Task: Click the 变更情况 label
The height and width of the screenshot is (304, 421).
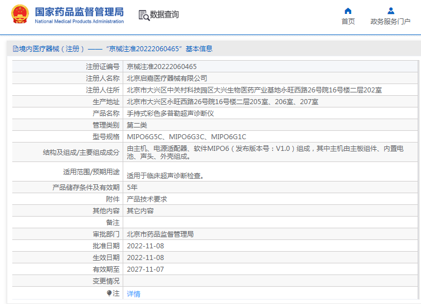Action: point(106,281)
